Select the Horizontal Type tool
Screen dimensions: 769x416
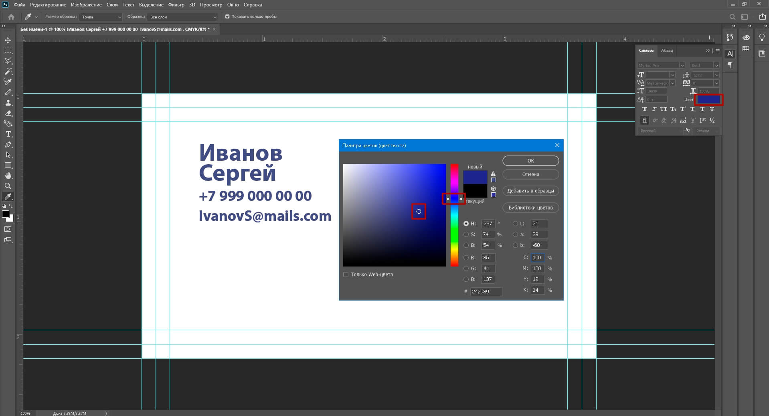8,134
